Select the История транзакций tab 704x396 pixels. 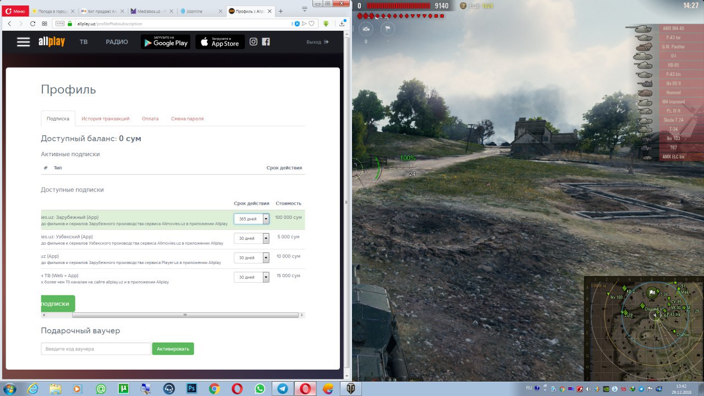(x=106, y=118)
